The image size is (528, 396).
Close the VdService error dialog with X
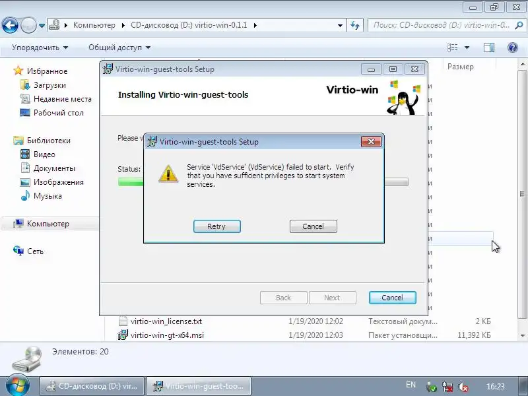point(371,141)
